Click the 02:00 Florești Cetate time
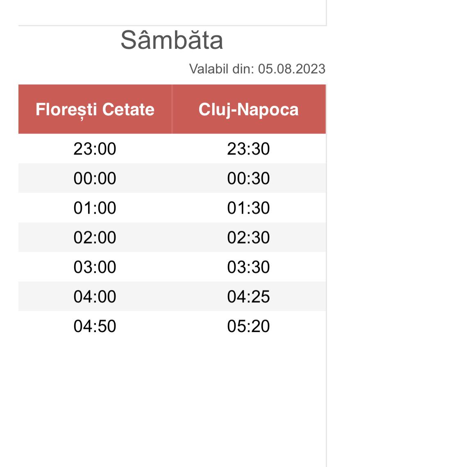461x467 pixels. tap(95, 237)
